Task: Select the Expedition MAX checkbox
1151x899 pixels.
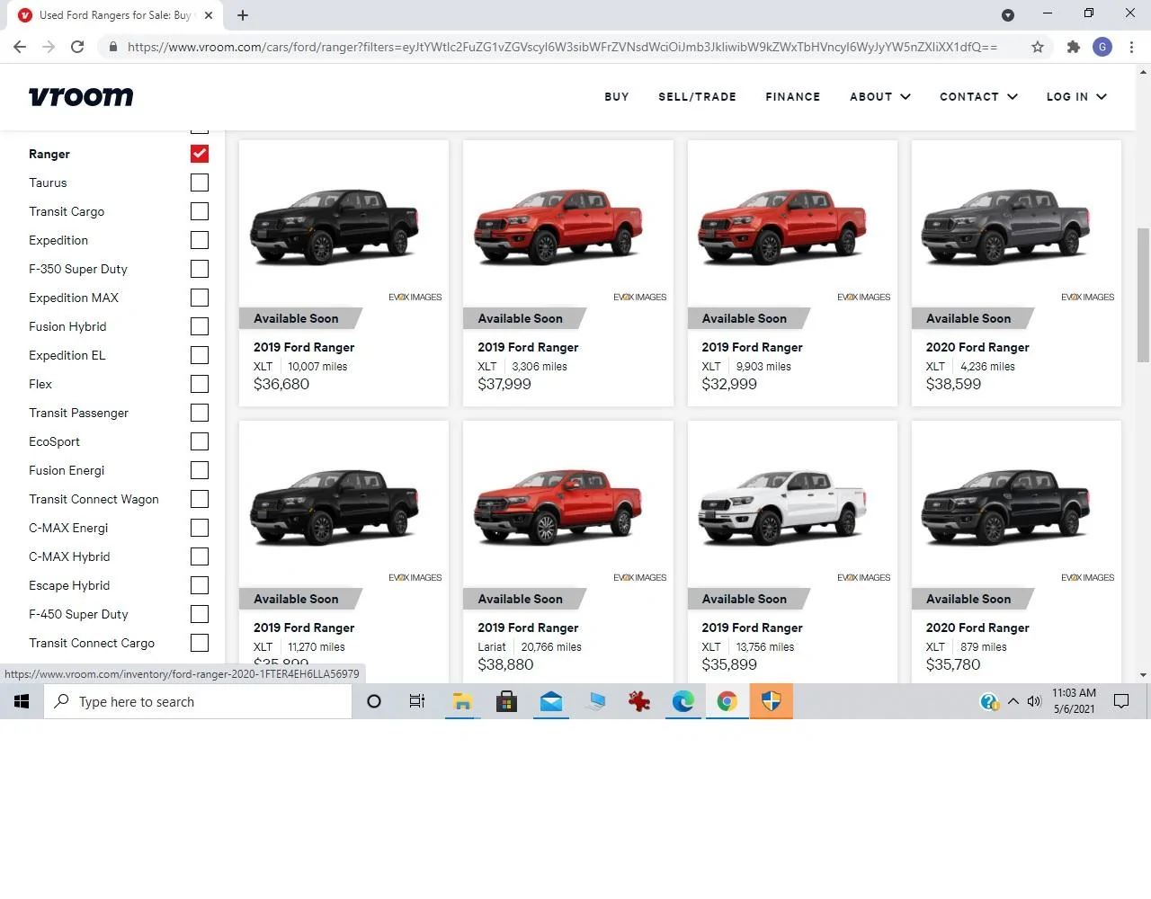Action: 200,298
